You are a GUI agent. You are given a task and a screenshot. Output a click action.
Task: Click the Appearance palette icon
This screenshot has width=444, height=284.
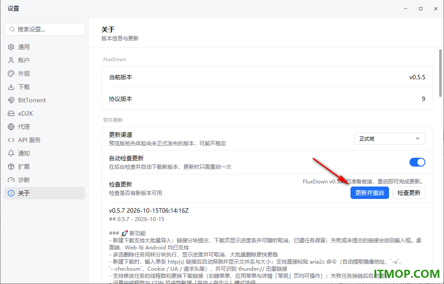[11, 74]
